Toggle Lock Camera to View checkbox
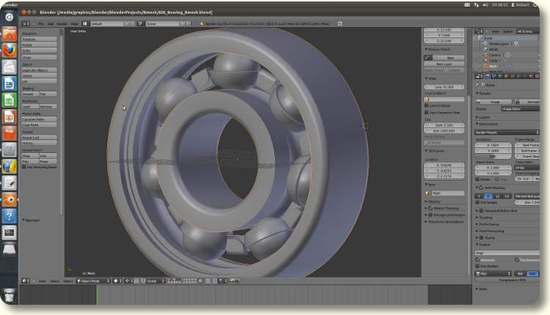The height and width of the screenshot is (315, 550). tap(427, 114)
